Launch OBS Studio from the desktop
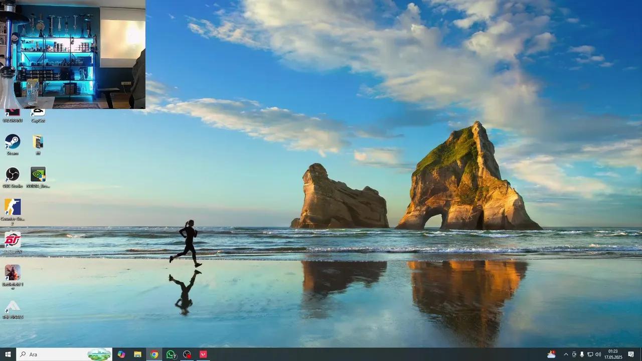Image resolution: width=642 pixels, height=361 pixels. [x=13, y=174]
